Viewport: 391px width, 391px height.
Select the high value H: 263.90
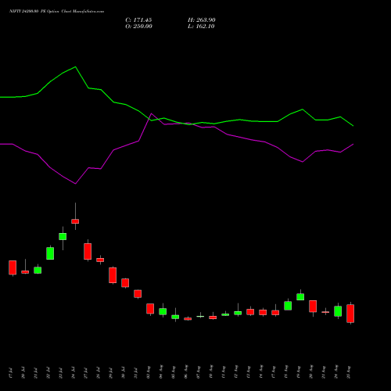click(202, 20)
